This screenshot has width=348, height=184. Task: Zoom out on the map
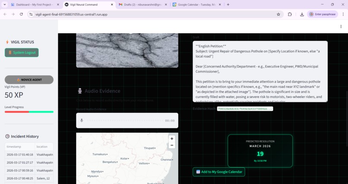point(171,145)
